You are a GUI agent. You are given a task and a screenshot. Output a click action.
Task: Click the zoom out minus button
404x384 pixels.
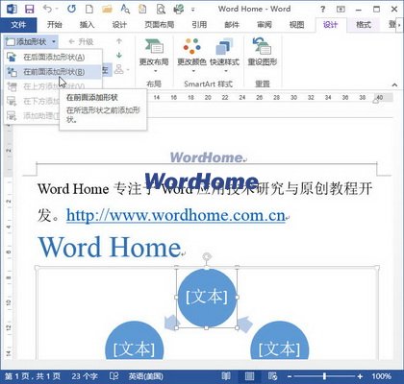click(290, 376)
